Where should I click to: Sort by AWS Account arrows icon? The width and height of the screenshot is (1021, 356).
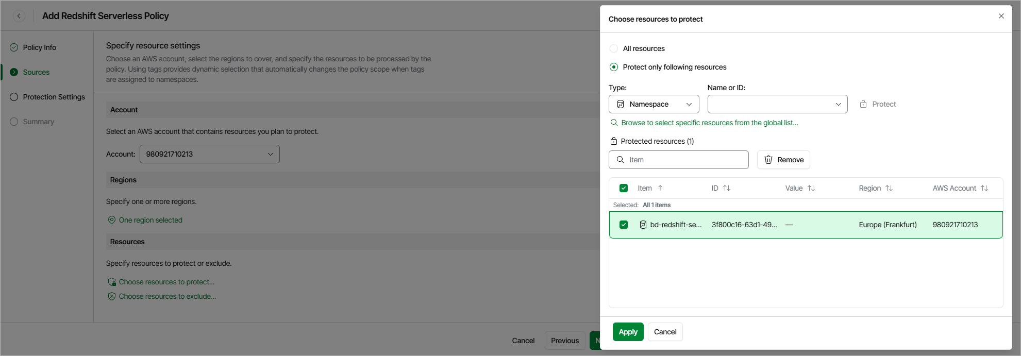[x=984, y=188]
